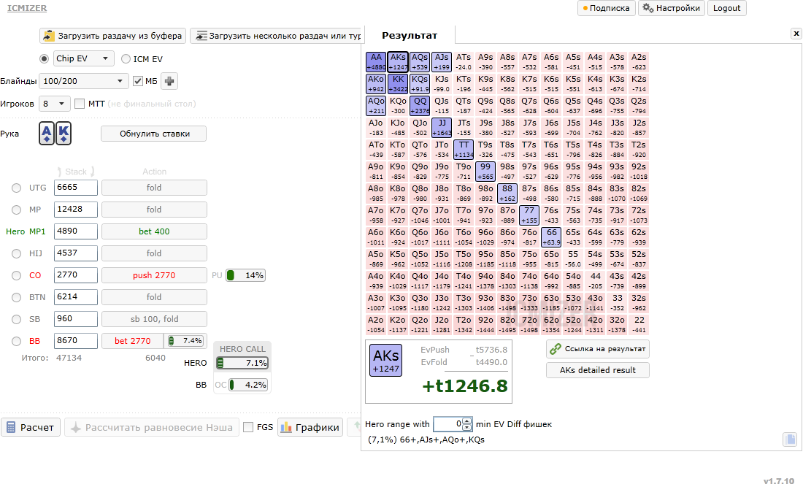803x495 pixels.
Task: Open the Hero bet 400 action selector
Action: click(154, 231)
